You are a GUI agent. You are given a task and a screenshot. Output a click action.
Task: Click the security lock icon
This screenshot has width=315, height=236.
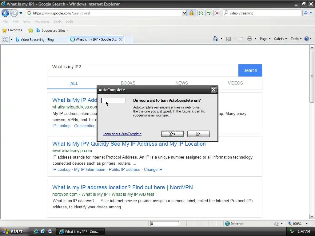click(x=191, y=13)
